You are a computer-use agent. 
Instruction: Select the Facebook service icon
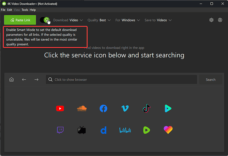click(103, 109)
